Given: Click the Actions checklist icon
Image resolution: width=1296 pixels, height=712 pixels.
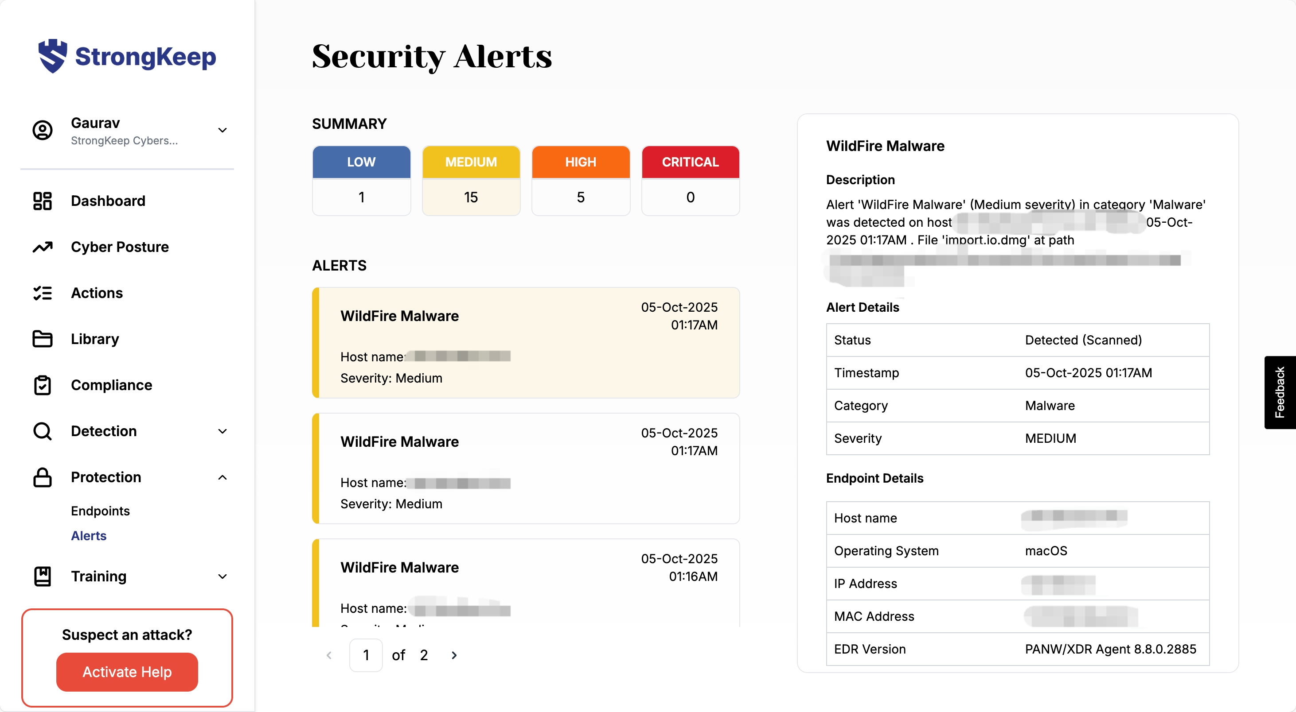Looking at the screenshot, I should 42,293.
